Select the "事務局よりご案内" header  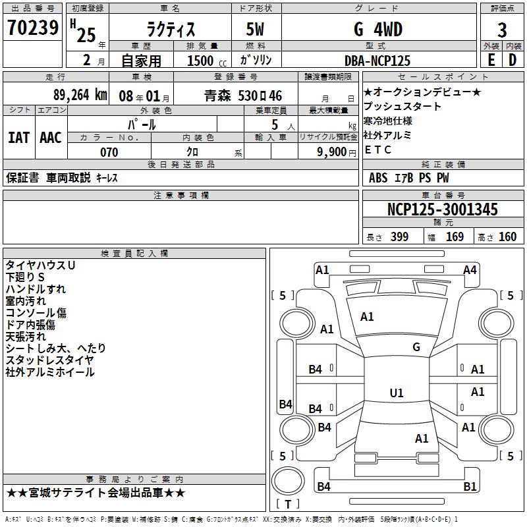tap(134, 480)
